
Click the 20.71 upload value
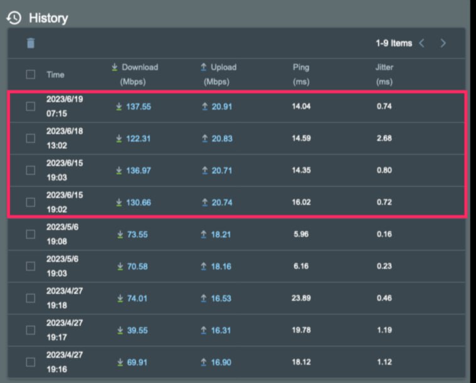click(x=222, y=171)
